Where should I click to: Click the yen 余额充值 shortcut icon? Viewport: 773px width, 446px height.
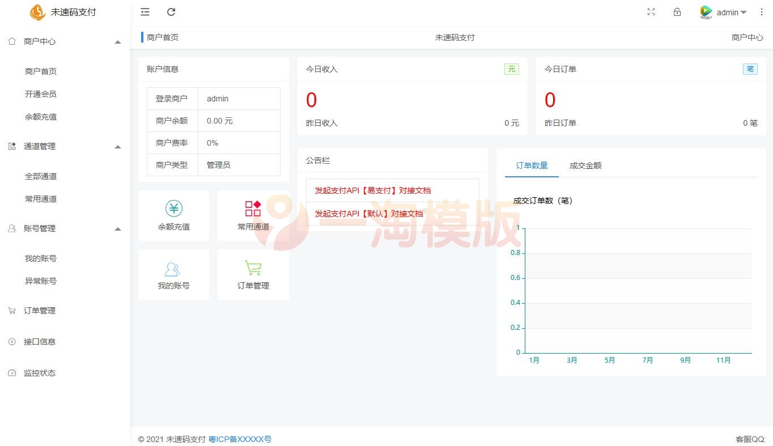pyautogui.click(x=174, y=209)
